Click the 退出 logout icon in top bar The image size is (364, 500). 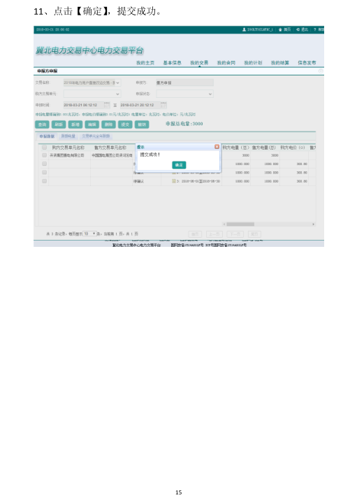(x=298, y=29)
